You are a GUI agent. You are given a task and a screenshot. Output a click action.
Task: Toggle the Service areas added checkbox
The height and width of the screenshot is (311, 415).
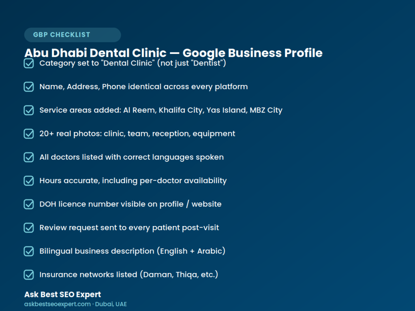point(29,110)
